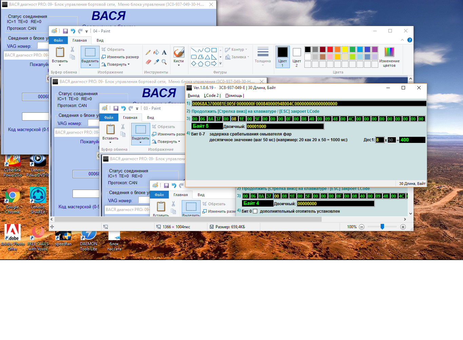Choose the Text tool (A)
The image size is (463, 340).
click(164, 52)
